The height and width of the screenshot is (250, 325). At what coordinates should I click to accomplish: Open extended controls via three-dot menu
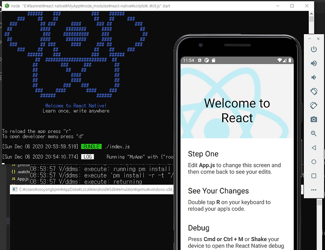tap(313, 190)
